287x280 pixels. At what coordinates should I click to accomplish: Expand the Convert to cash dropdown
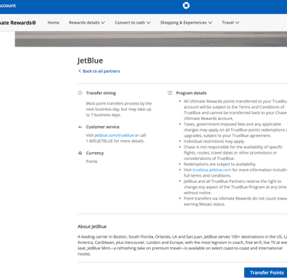(x=132, y=22)
